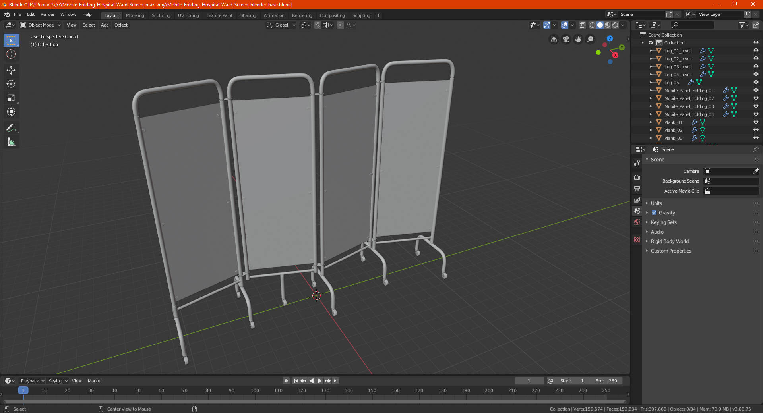Click the zoom view magnifier icon
This screenshot has height=413, width=763.
tap(591, 39)
